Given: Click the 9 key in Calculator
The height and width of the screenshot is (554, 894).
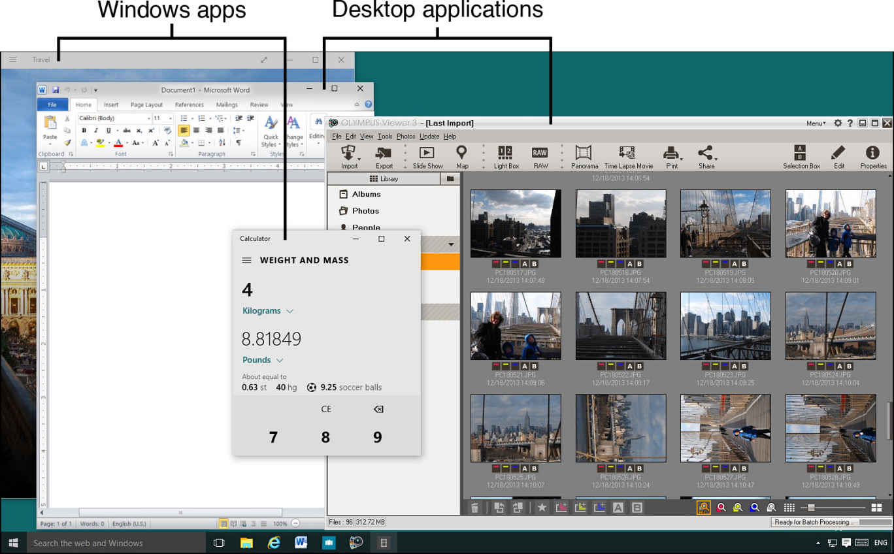Looking at the screenshot, I should [x=378, y=438].
